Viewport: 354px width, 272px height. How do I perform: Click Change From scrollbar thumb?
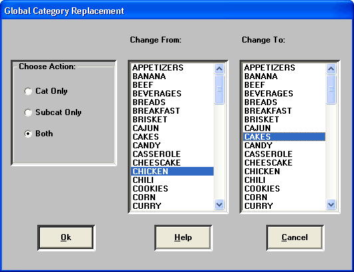click(x=219, y=89)
